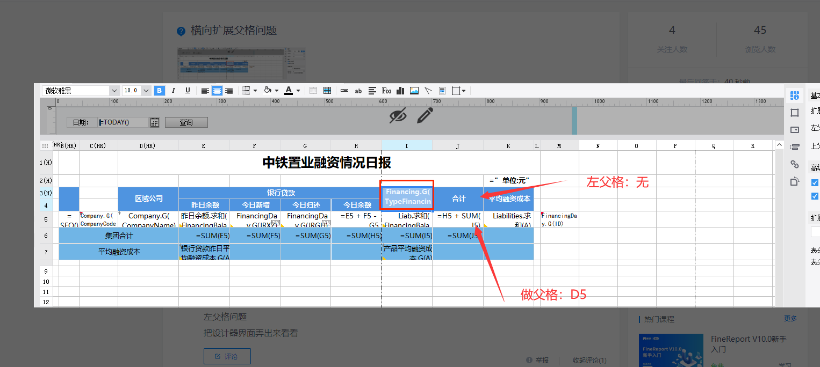The height and width of the screenshot is (367, 820).
Task: Open the question title 横向扩展父格问题
Action: [x=234, y=31]
